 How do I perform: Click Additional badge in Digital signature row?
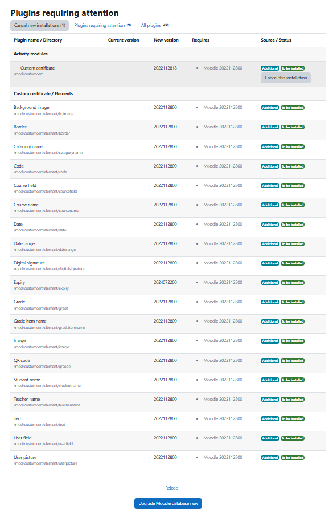coord(270,263)
